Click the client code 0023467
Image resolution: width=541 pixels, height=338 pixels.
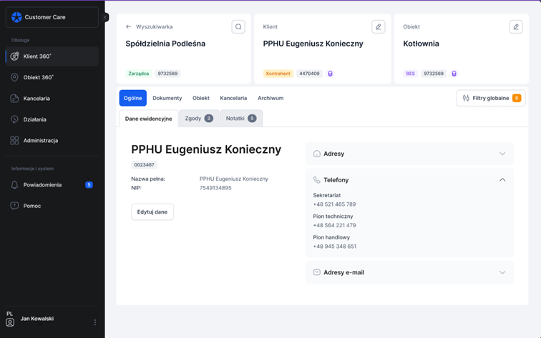[x=145, y=164]
